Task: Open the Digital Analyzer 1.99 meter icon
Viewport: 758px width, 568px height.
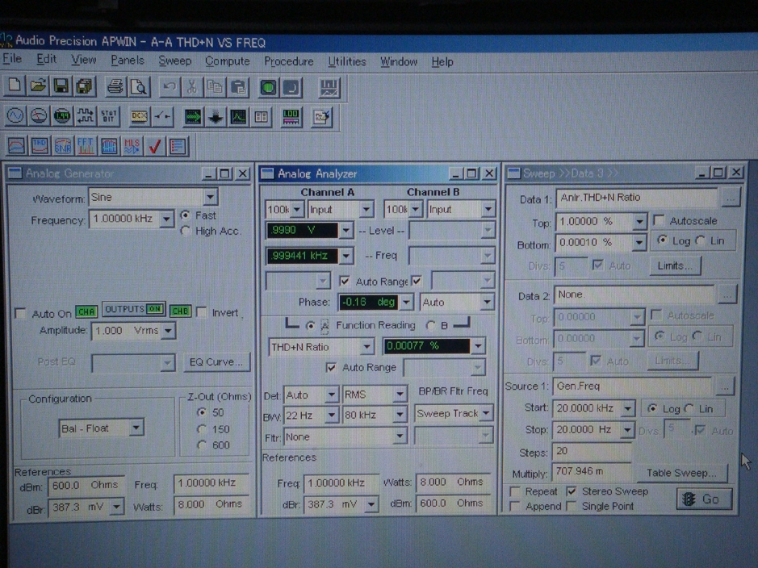Action: point(62,116)
